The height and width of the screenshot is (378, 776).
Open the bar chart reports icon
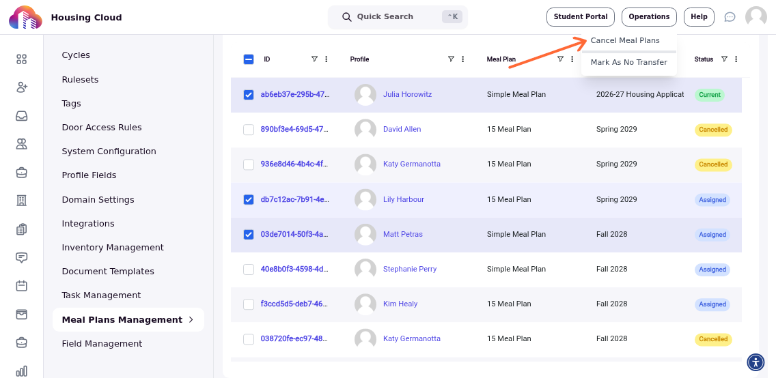point(21,370)
